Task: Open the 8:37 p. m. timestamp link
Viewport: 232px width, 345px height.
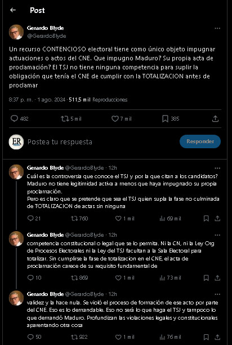Action: coord(21,100)
